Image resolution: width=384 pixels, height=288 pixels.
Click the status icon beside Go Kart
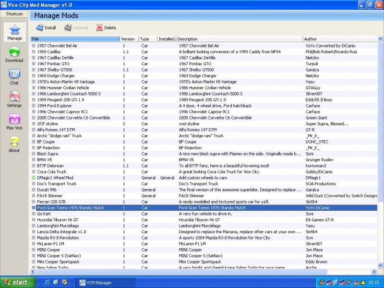pyautogui.click(x=34, y=214)
